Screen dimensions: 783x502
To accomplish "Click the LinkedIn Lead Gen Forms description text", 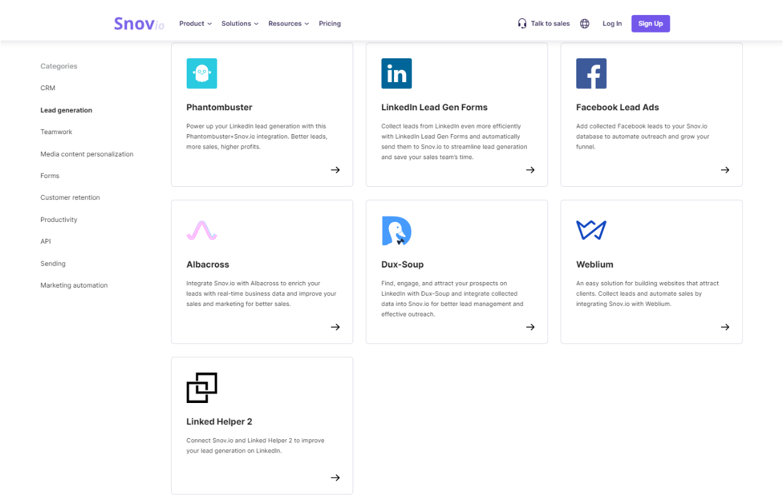I will 454,142.
